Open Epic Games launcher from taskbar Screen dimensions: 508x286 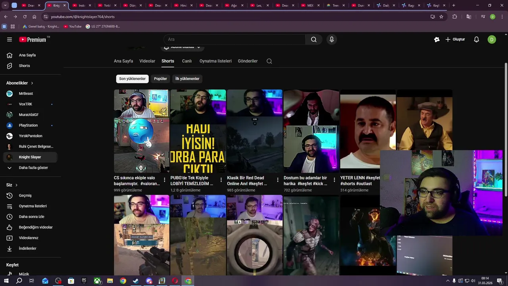(x=84, y=281)
